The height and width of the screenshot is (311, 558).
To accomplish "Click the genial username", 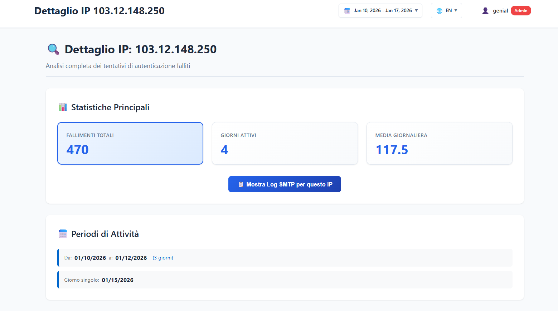I will (x=500, y=11).
